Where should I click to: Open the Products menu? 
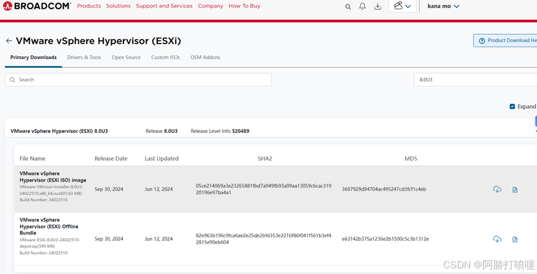tap(89, 6)
